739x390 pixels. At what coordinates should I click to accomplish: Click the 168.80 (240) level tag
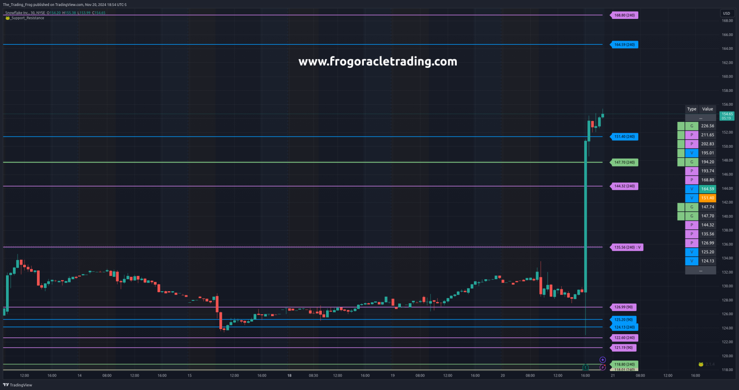[624, 15]
